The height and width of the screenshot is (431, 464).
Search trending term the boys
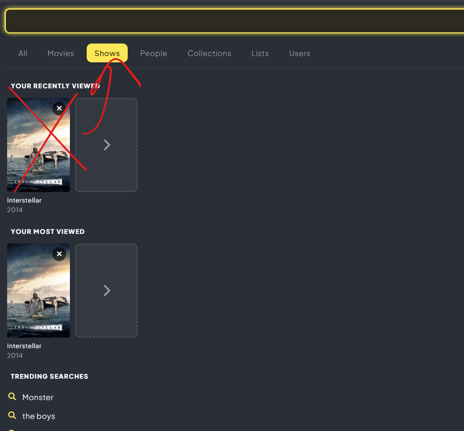click(x=39, y=416)
